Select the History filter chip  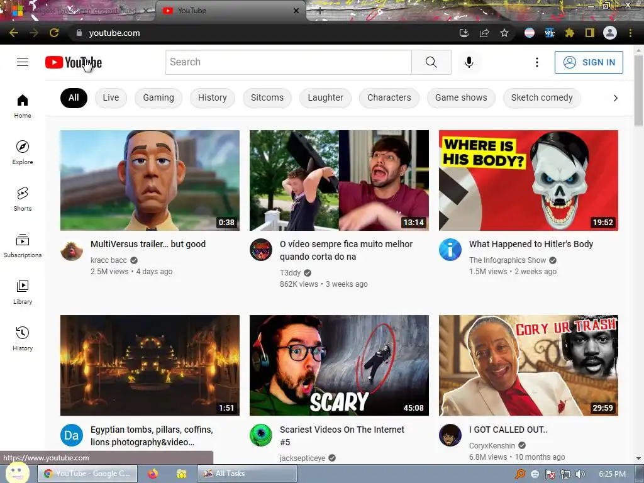point(213,97)
